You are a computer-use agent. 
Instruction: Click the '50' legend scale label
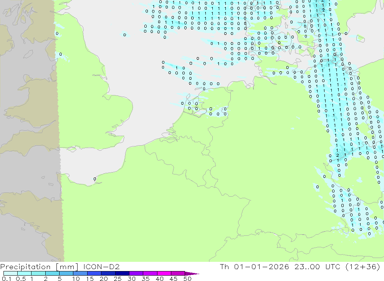coord(187,279)
